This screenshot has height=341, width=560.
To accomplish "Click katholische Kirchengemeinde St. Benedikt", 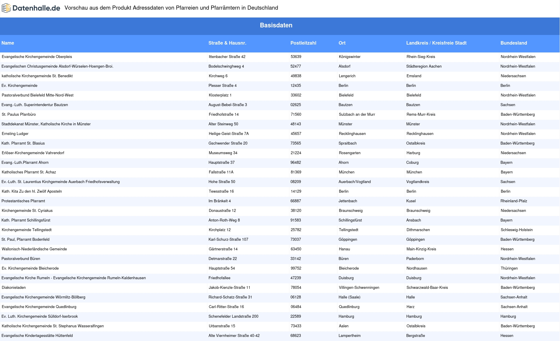I will tap(37, 76).
